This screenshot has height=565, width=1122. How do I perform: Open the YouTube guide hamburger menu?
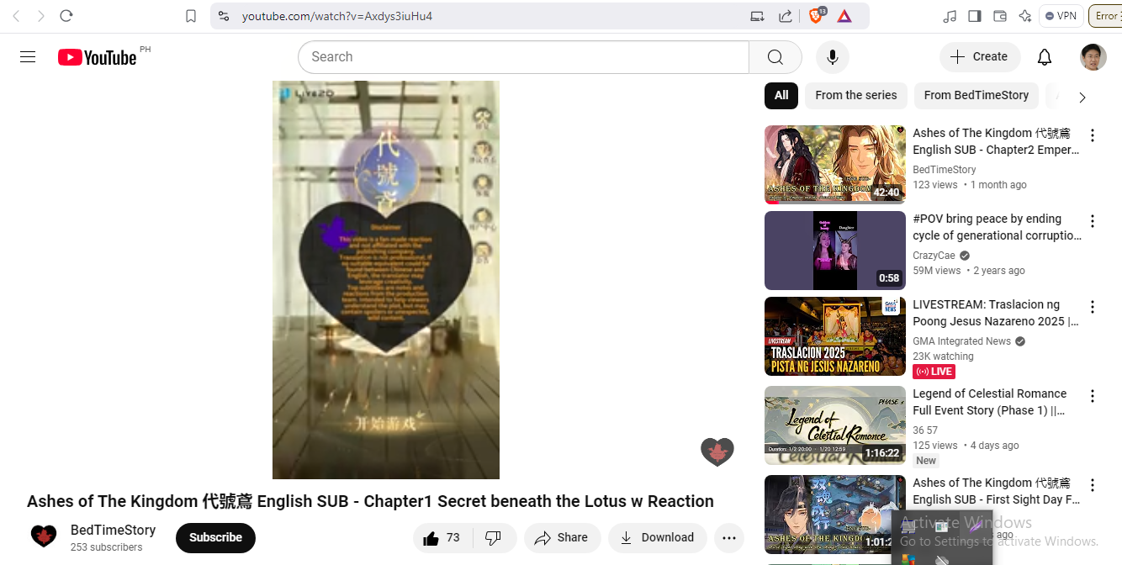tap(28, 57)
